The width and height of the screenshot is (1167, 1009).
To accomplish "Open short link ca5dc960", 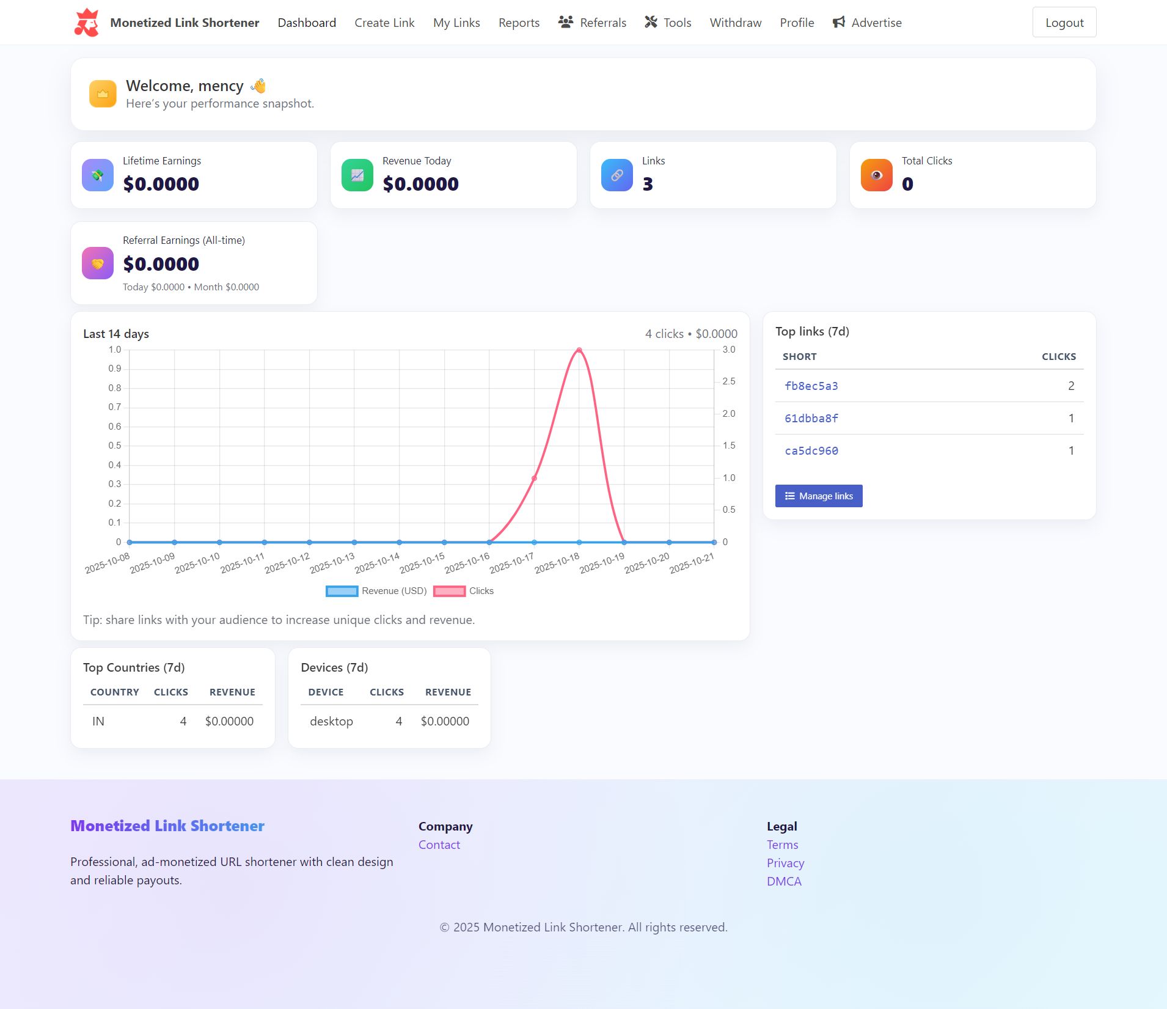I will [811, 450].
